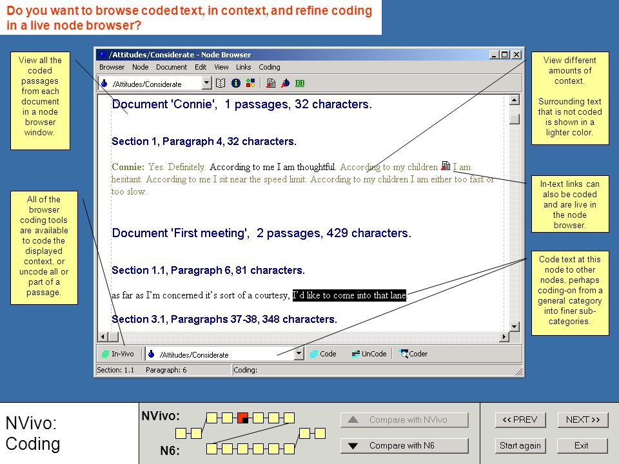Click heading "Document 'First meeting', 2 passages, 429 characters."

[x=261, y=233]
